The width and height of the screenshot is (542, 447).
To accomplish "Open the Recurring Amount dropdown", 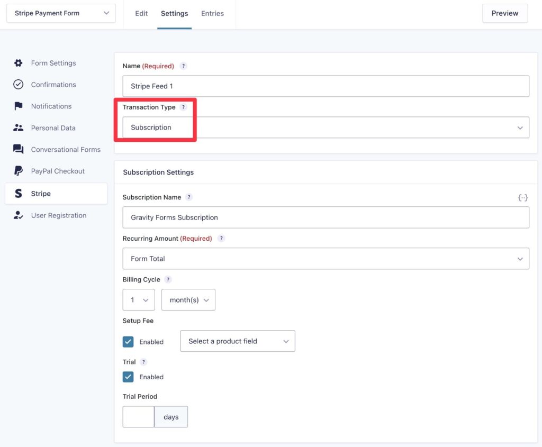I will click(x=325, y=259).
